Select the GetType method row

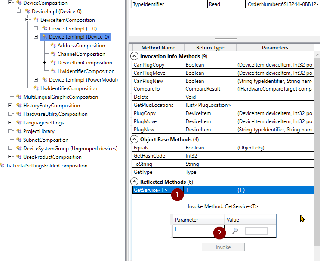pyautogui.click(x=223, y=172)
